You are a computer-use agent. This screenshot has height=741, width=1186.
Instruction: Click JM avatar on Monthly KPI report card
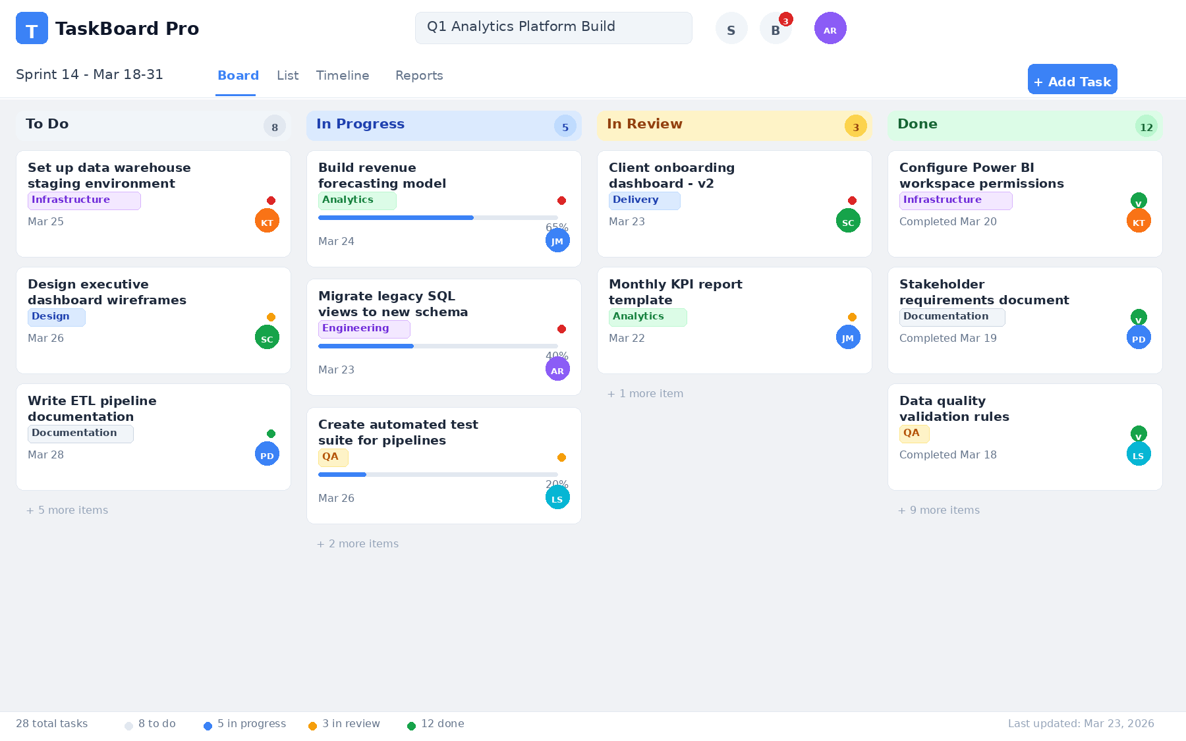coord(848,337)
